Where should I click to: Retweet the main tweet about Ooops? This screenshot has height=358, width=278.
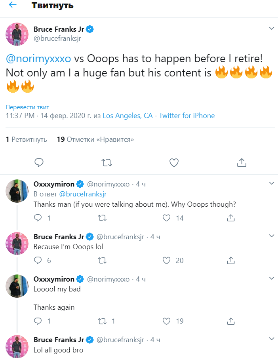click(107, 162)
